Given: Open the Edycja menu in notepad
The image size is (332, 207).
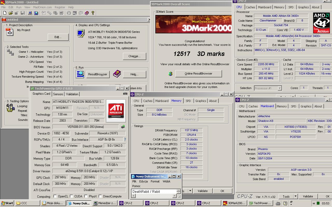Looking at the screenshot, I should (x=143, y=181).
